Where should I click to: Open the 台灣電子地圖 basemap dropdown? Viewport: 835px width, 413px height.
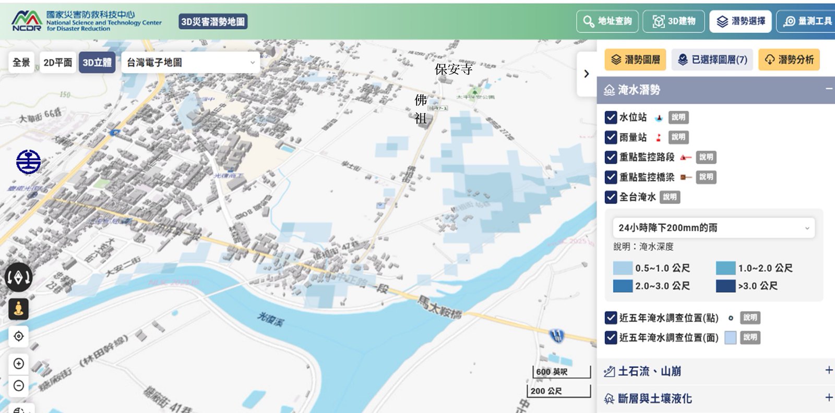(190, 63)
